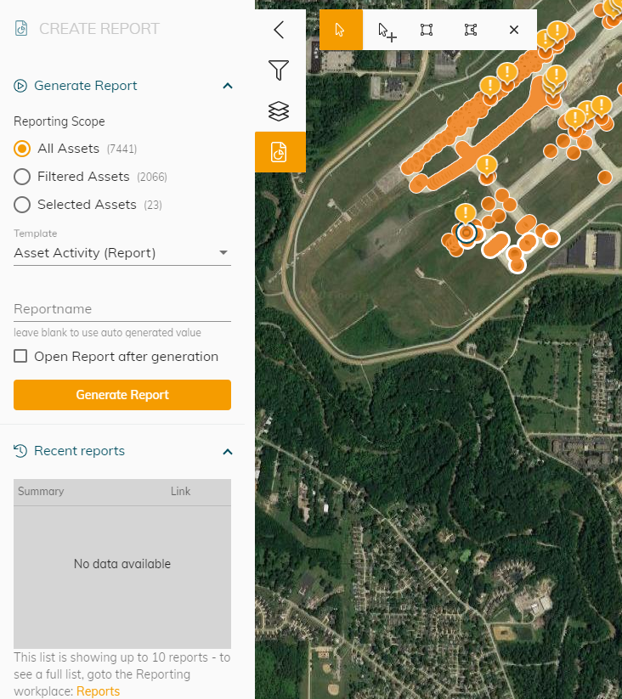
Task: Open the Template dropdown list
Action: click(122, 253)
